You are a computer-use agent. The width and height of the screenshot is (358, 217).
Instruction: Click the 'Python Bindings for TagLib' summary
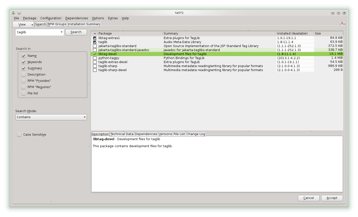[184, 58]
